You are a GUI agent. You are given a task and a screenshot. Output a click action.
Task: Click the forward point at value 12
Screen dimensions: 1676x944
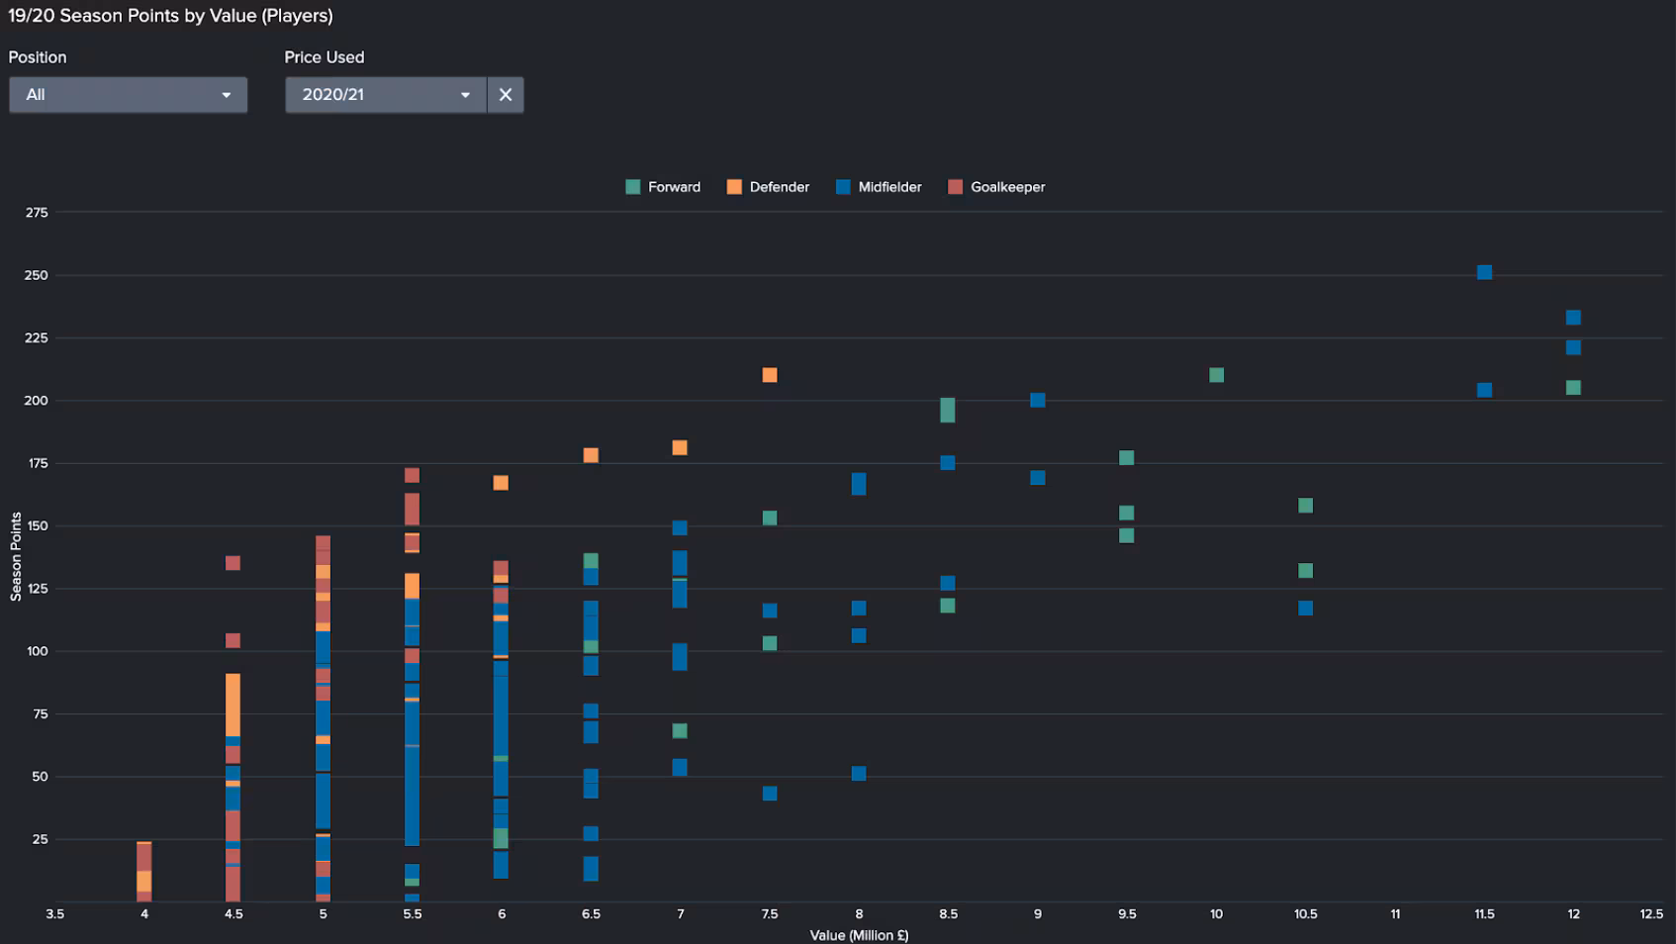(x=1573, y=388)
